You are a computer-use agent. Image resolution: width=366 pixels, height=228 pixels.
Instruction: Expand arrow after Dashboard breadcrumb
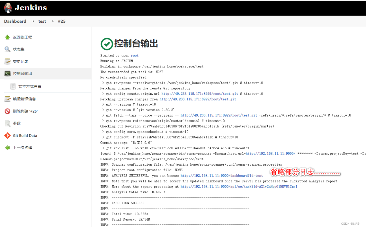33,21
